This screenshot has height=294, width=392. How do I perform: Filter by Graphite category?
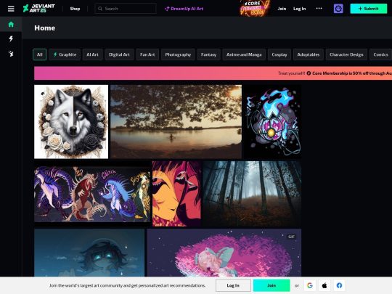(x=65, y=54)
